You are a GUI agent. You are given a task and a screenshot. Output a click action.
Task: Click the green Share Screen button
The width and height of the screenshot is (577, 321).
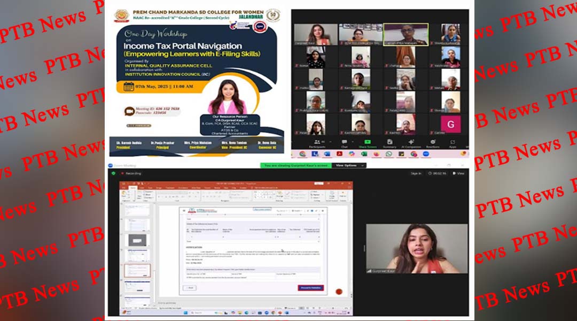coord(368,144)
